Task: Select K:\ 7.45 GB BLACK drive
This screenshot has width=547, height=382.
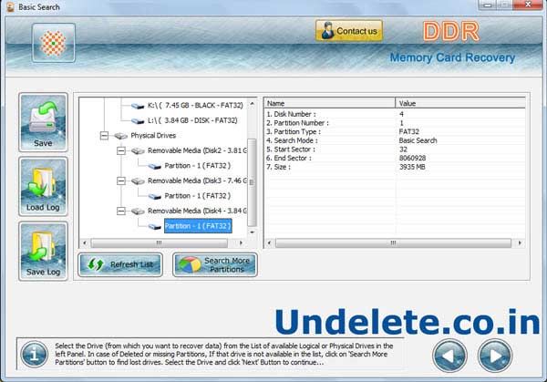Action: pos(195,106)
